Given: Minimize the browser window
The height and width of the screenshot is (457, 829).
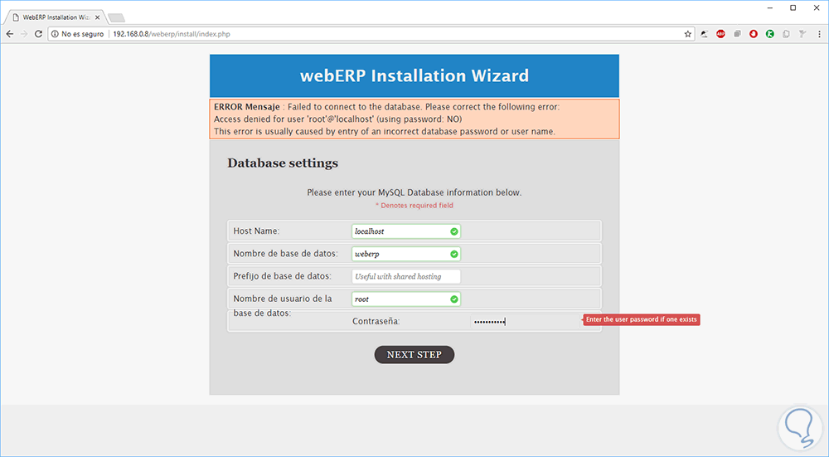Looking at the screenshot, I should click(770, 8).
